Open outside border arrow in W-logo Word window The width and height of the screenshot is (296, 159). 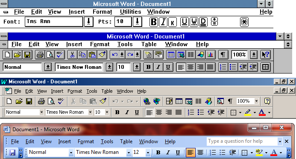coord(240,112)
